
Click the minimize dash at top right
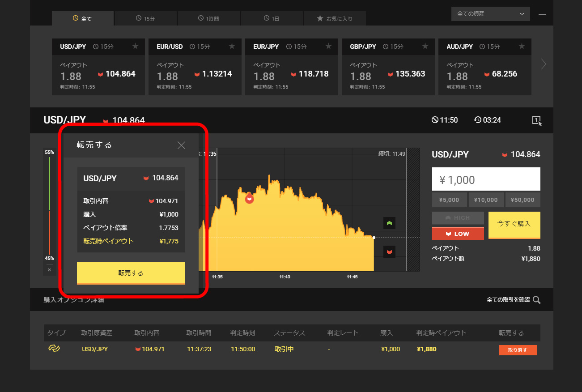pos(542,15)
